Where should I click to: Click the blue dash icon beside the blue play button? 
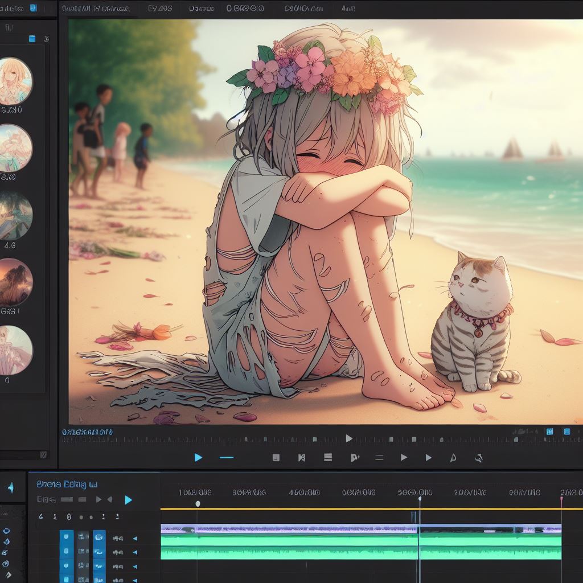227,457
